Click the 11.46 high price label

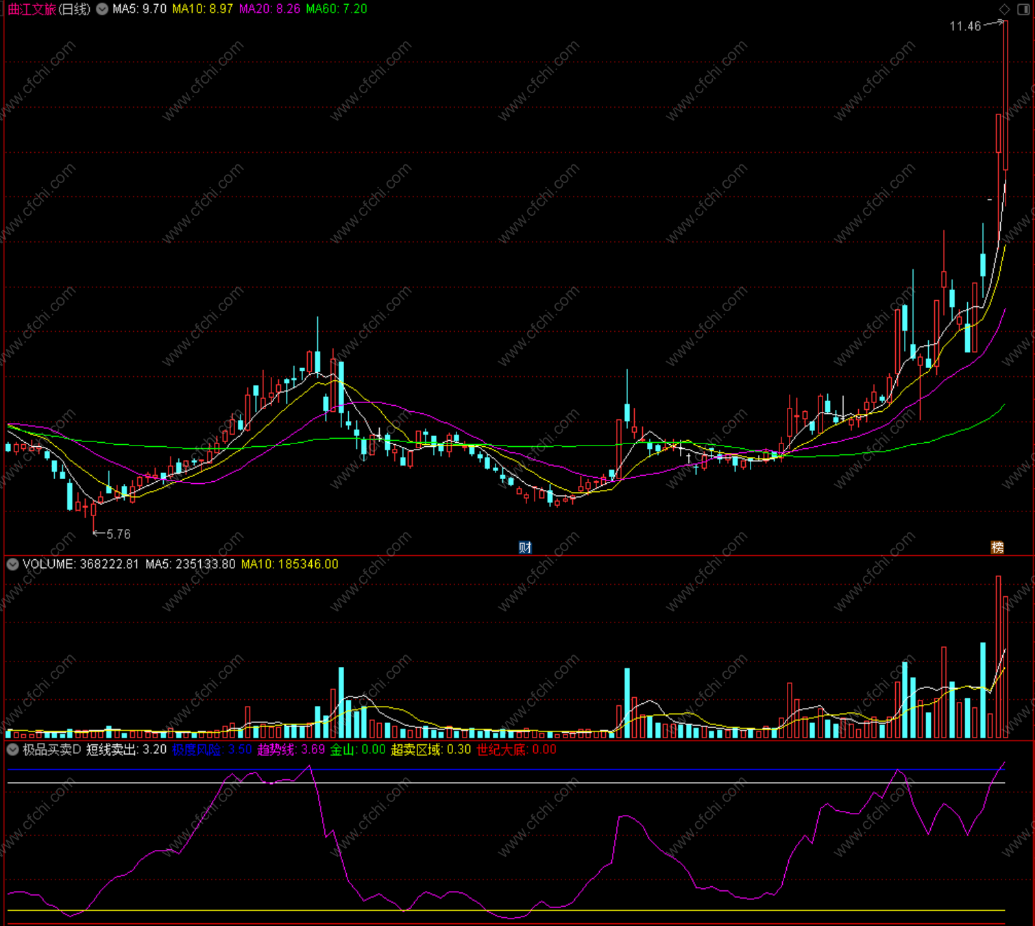tap(965, 26)
